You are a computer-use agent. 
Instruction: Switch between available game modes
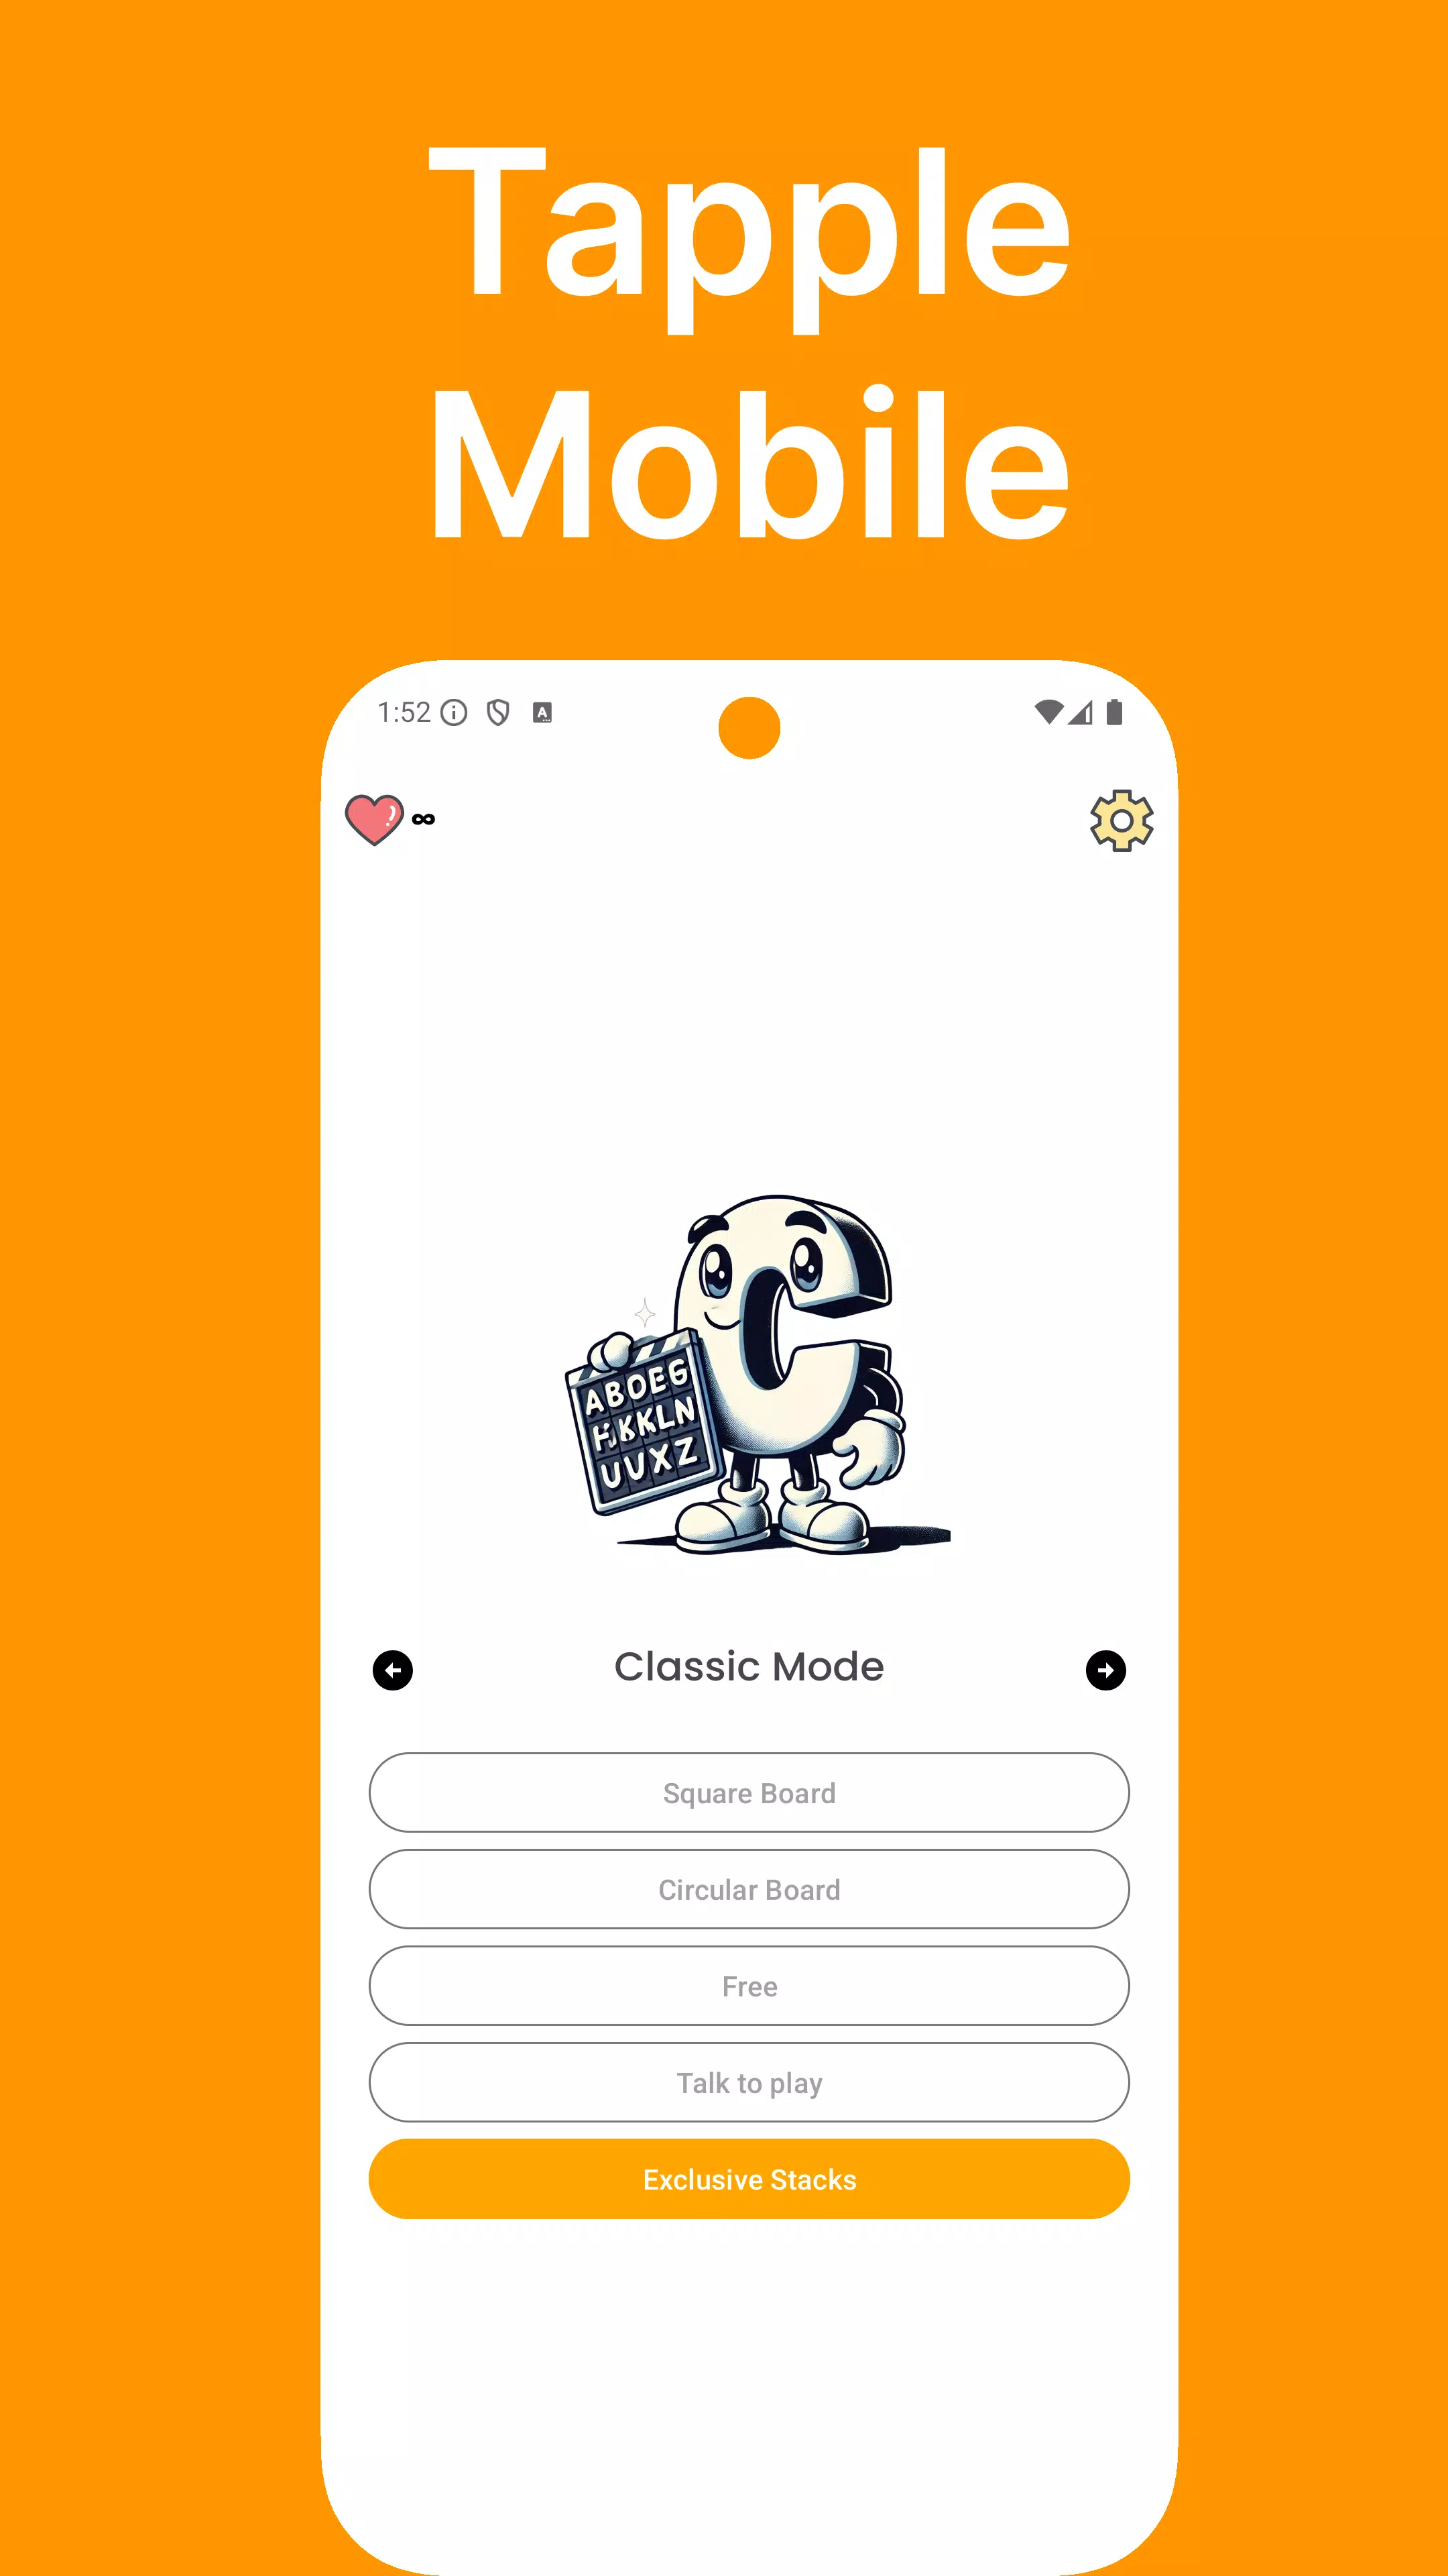point(1103,1668)
